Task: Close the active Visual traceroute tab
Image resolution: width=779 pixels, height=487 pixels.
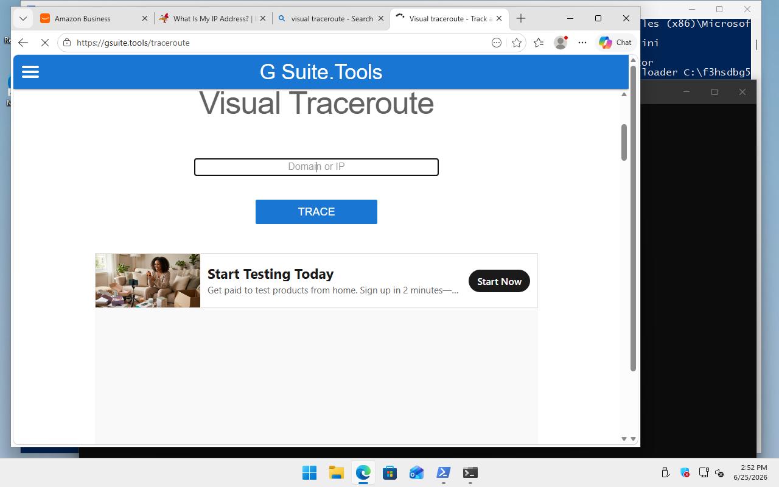Action: (x=499, y=18)
